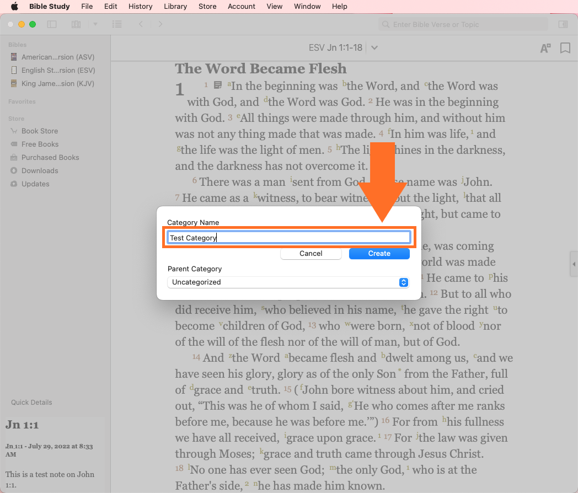
Task: Cancel the new category dialog
Action: (311, 254)
